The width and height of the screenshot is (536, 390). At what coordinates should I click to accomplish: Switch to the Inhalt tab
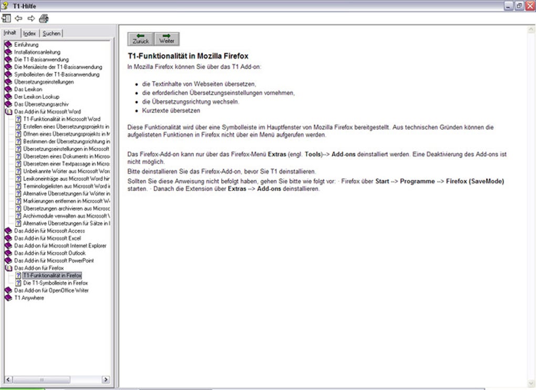point(10,33)
